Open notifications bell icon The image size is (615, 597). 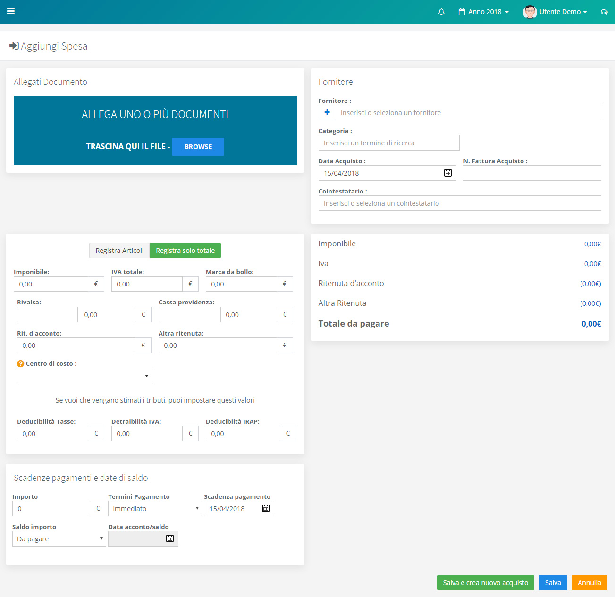(x=441, y=12)
